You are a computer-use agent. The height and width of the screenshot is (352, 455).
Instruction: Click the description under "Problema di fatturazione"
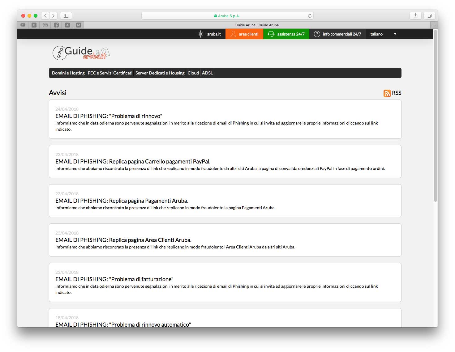(217, 289)
